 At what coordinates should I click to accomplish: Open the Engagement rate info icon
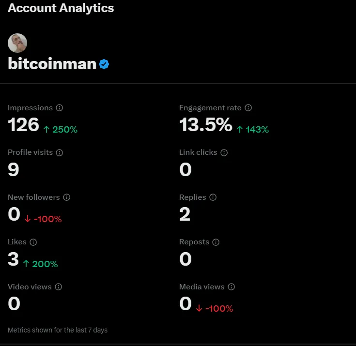point(248,108)
